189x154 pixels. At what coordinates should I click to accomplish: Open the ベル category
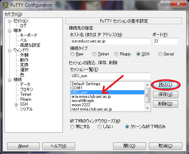(x=23, y=40)
